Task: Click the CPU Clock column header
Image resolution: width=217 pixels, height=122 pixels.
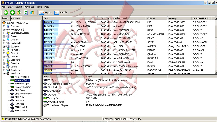Action: click(105, 18)
